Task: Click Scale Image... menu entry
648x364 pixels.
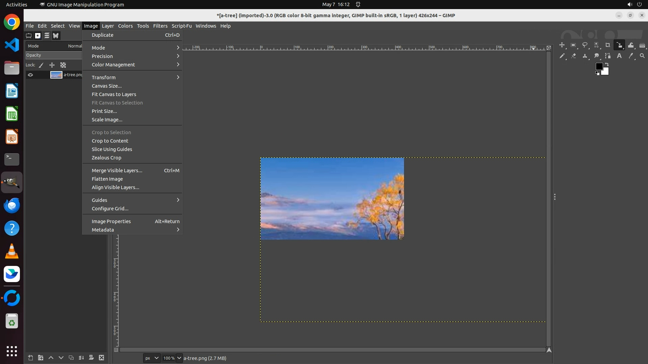Action: click(107, 120)
